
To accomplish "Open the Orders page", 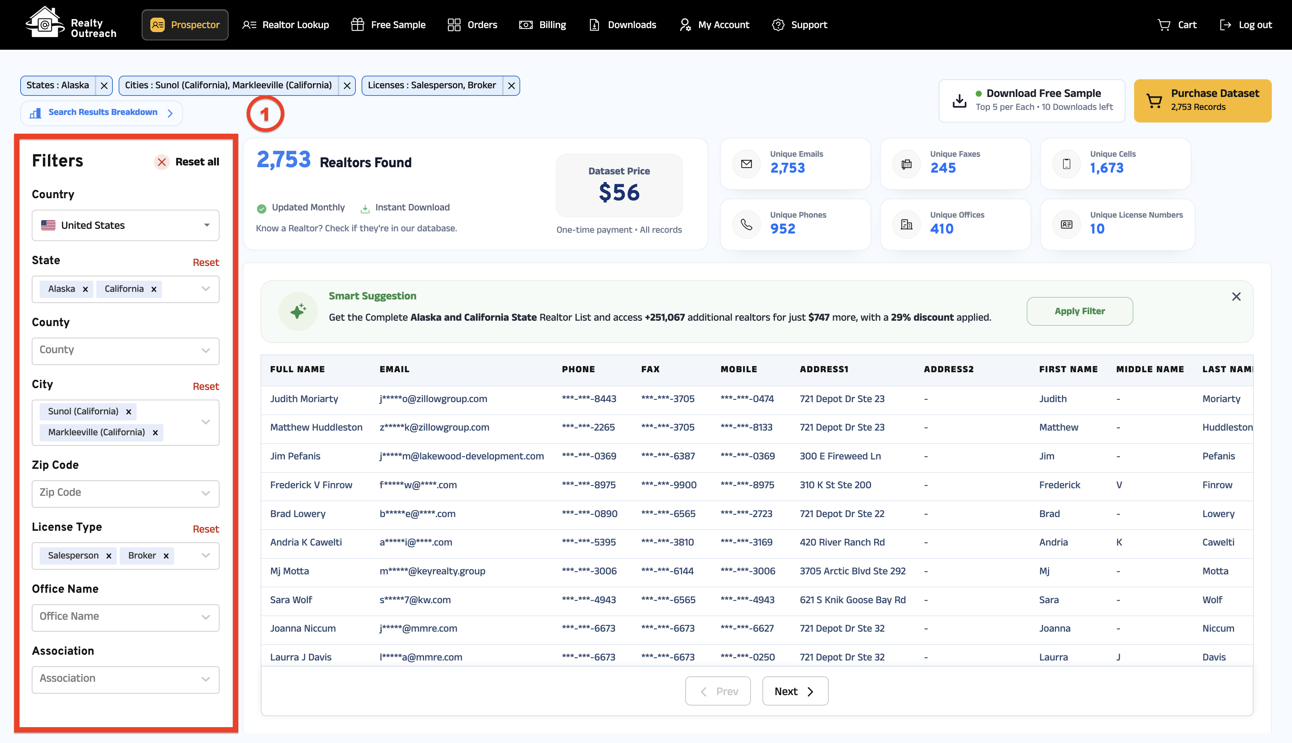I will click(472, 25).
